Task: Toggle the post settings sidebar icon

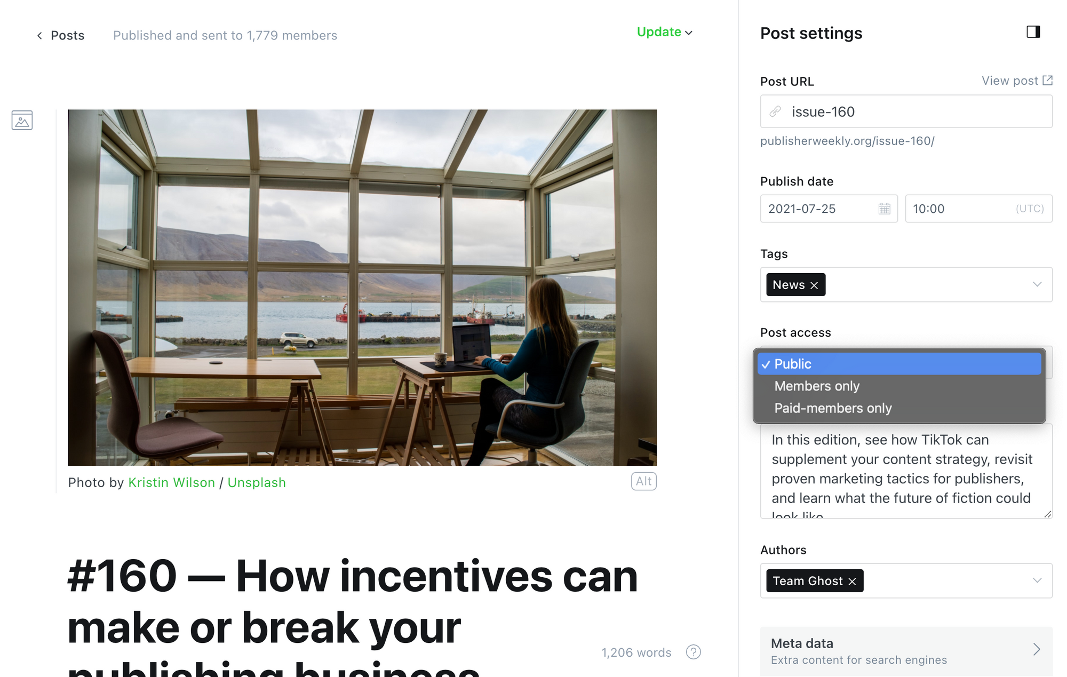Action: coord(1033,32)
